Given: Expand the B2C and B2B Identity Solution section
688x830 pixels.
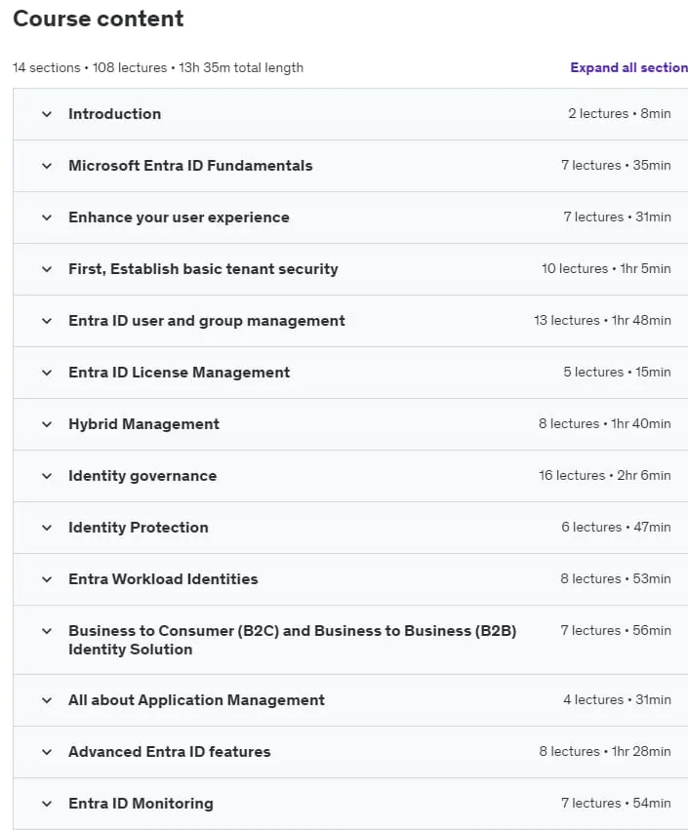Looking at the screenshot, I should 350,640.
